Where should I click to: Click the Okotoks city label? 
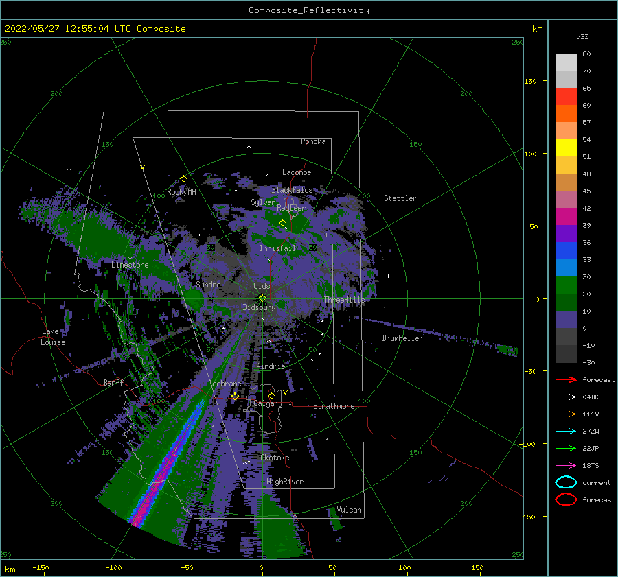pos(275,458)
